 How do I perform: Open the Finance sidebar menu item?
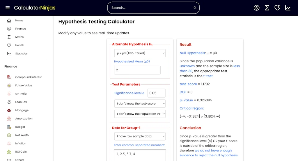click(x=21, y=29)
